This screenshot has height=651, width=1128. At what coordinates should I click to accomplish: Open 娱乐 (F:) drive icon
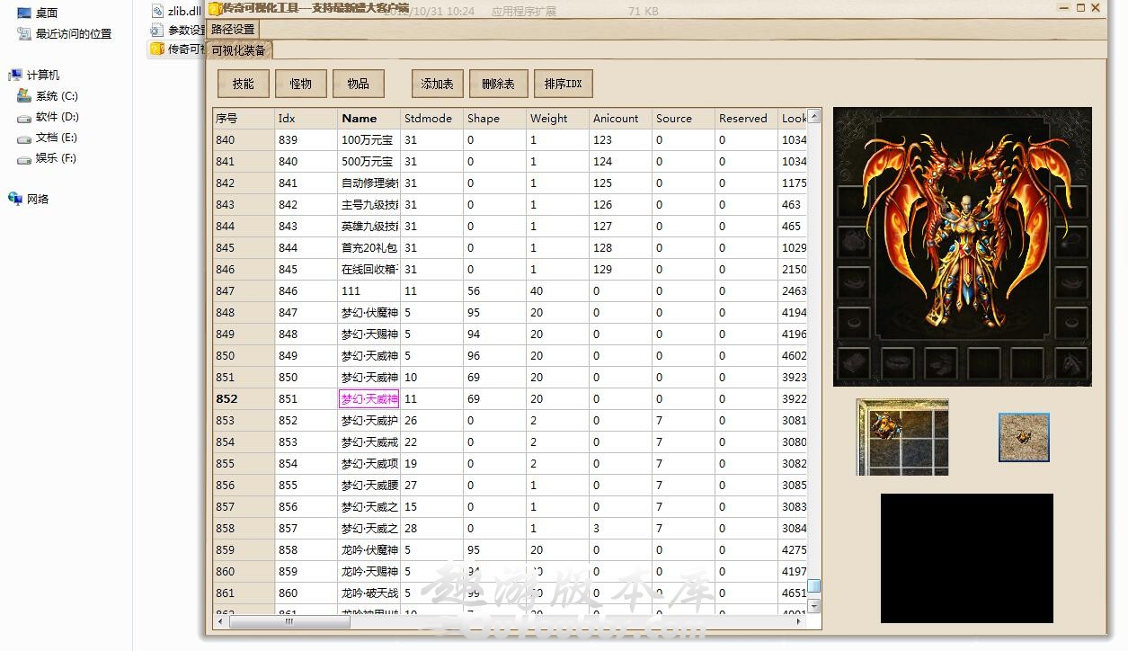click(x=24, y=158)
